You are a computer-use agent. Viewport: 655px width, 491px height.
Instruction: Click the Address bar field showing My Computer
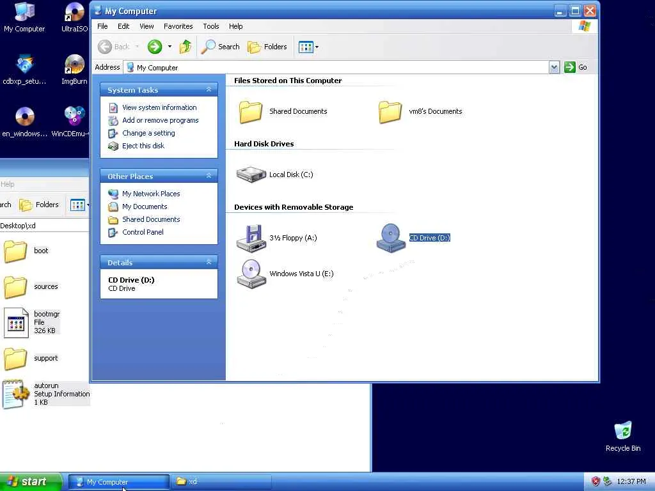(336, 68)
